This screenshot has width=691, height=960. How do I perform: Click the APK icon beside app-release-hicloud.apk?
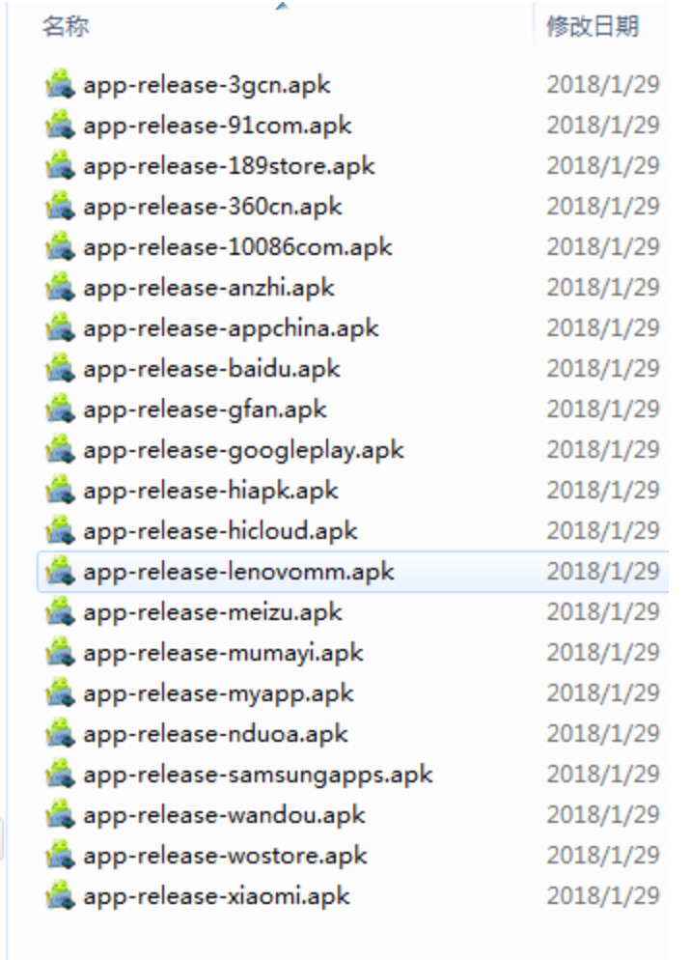[x=60, y=531]
